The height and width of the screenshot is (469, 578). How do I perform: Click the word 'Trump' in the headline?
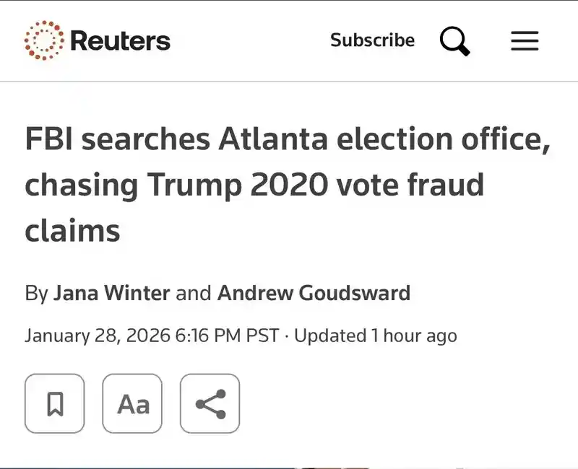194,185
